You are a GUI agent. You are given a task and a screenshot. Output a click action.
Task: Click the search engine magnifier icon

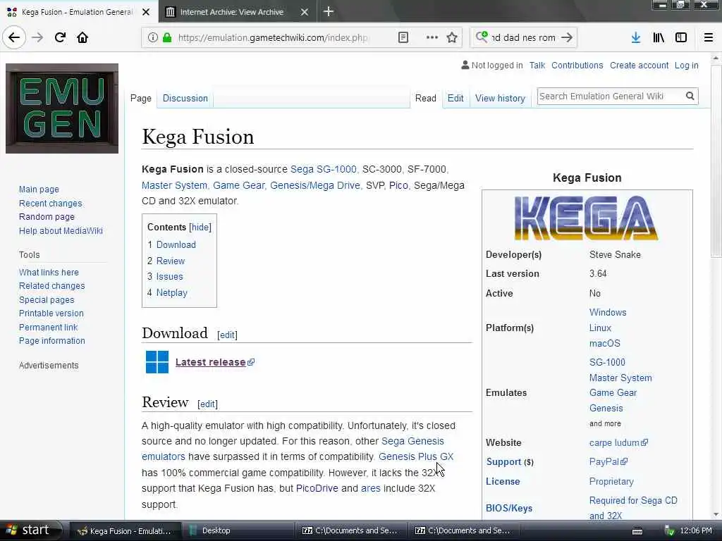coord(482,37)
